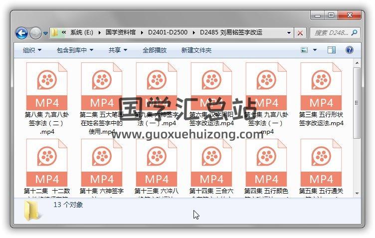This screenshot has height=238, width=375.
Task: Toggle the preview pane icon
Action: pos(332,50)
